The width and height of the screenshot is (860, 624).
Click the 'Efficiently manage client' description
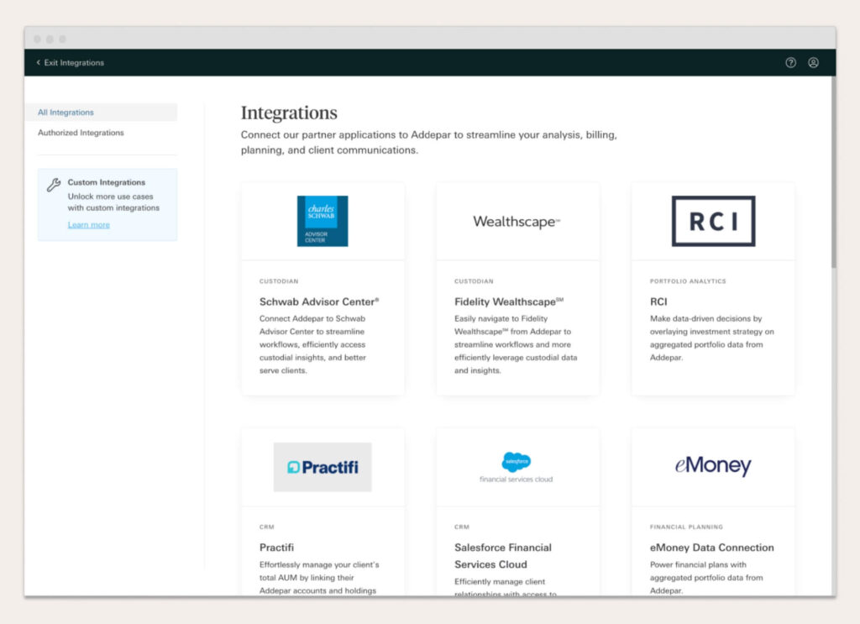tap(505, 587)
